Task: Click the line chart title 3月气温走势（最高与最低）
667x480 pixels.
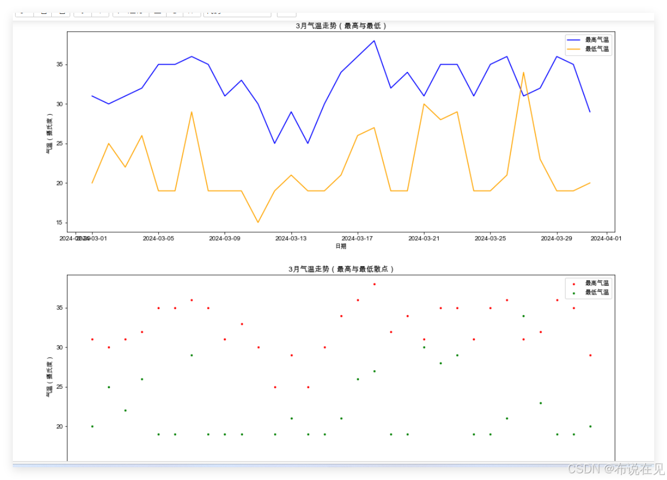Action: point(340,26)
